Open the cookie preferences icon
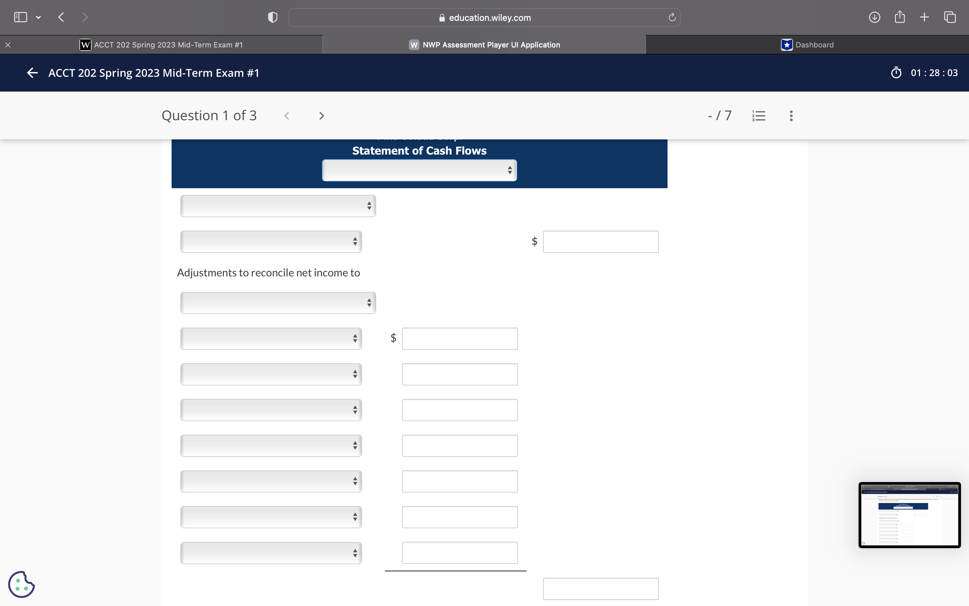The image size is (969, 606). 21,584
